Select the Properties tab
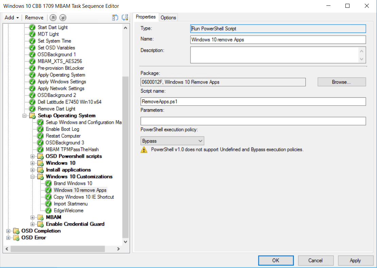 coord(145,17)
